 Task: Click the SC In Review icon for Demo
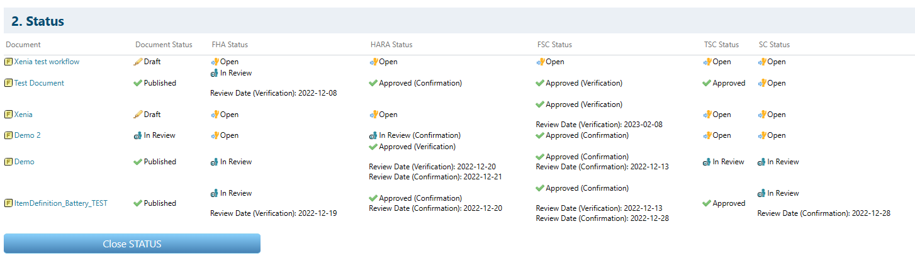(761, 162)
